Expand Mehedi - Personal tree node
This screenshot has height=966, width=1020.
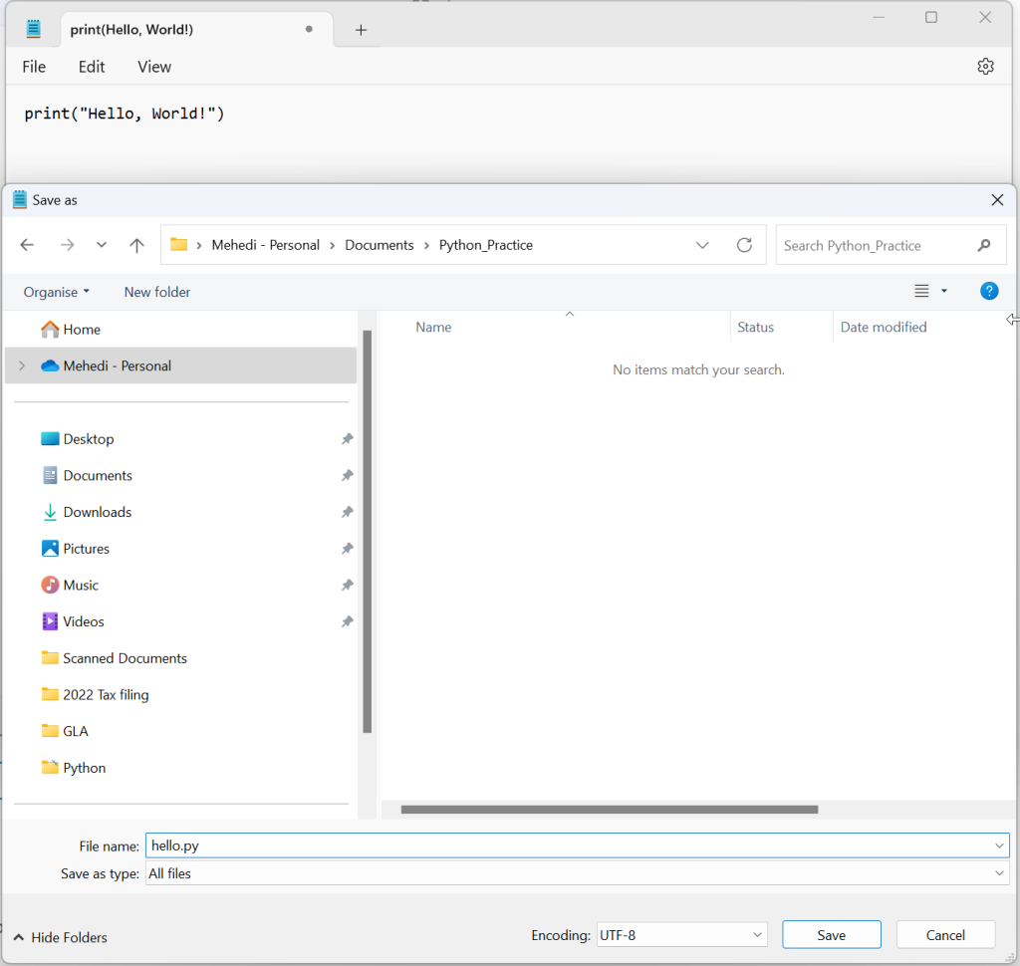click(x=22, y=365)
